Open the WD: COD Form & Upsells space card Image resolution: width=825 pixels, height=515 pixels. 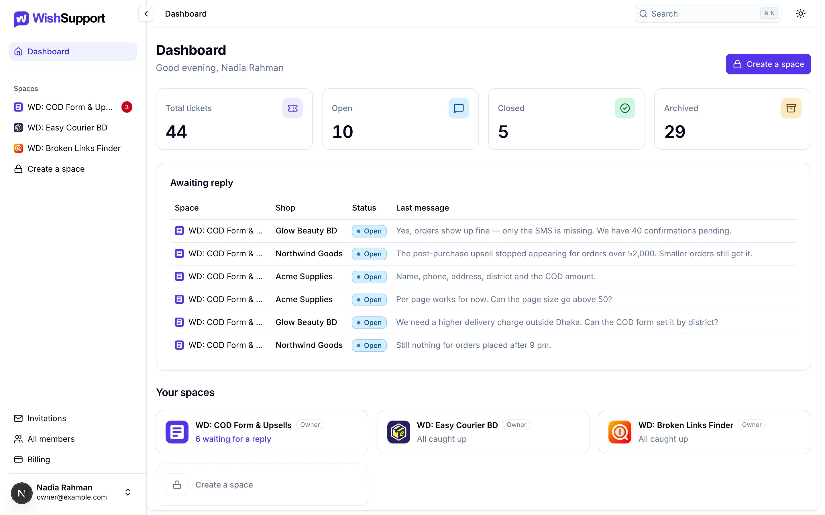click(262, 432)
